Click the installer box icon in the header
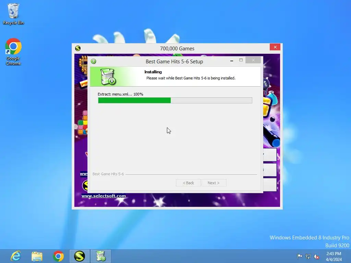Image resolution: width=351 pixels, height=263 pixels. point(108,76)
